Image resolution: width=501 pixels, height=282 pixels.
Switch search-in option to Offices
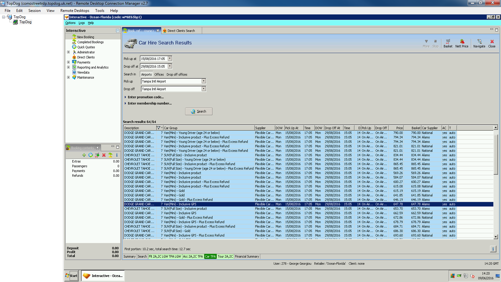pos(159,75)
